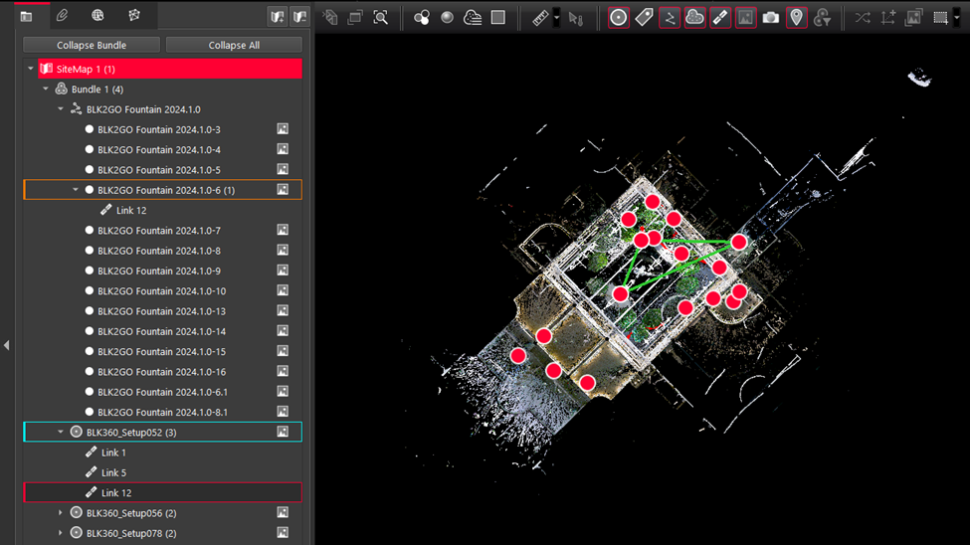
Task: Toggle the labels tag display button
Action: click(x=644, y=17)
